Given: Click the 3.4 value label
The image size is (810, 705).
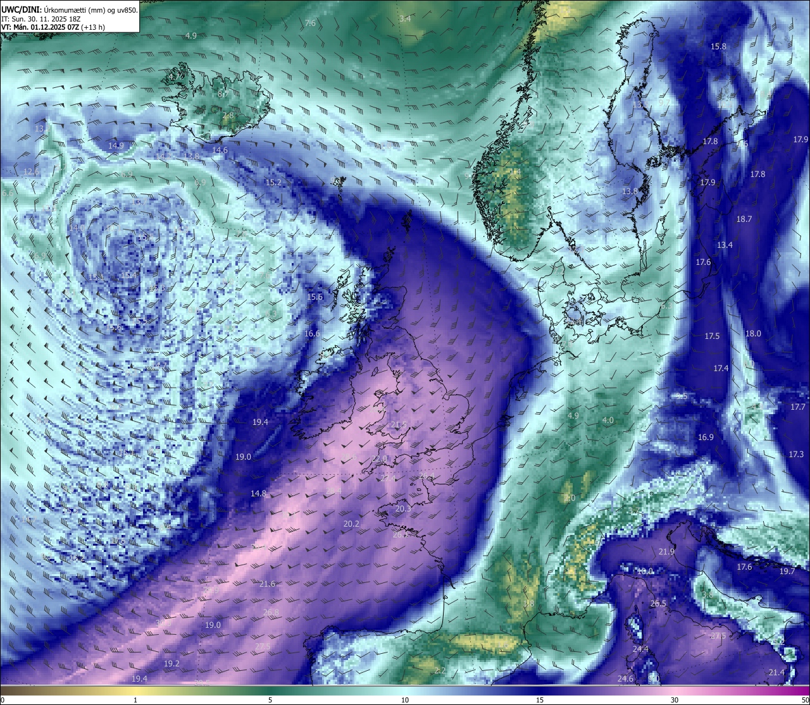Looking at the screenshot, I should (405, 18).
